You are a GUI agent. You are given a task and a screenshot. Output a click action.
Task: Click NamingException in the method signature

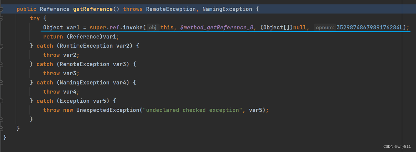pyautogui.click(x=227, y=9)
